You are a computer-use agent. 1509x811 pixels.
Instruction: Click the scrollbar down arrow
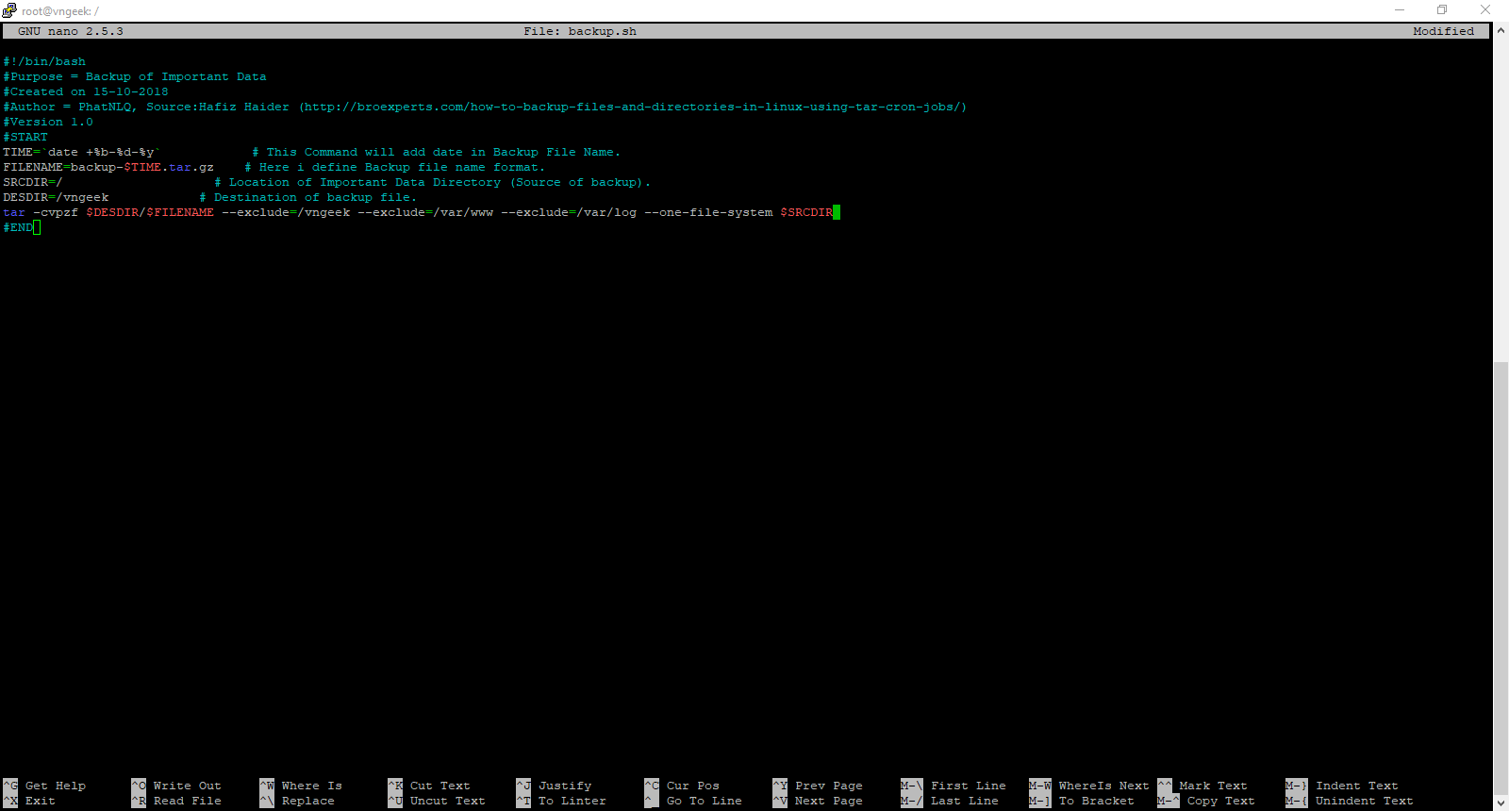(x=1501, y=803)
